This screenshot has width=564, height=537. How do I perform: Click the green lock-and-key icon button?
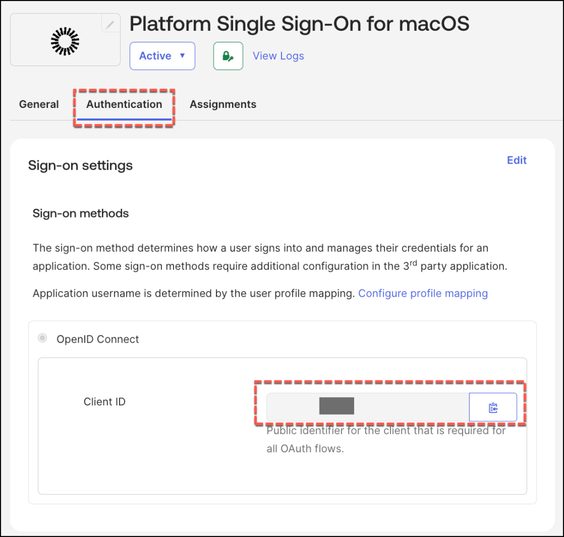tap(228, 56)
